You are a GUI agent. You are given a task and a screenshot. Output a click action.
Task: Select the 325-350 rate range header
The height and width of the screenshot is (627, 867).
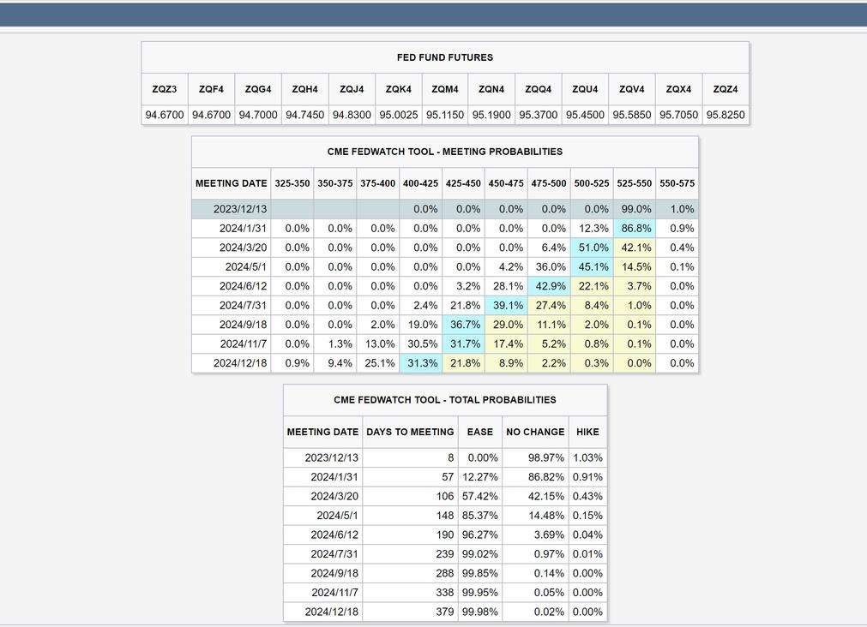[292, 183]
